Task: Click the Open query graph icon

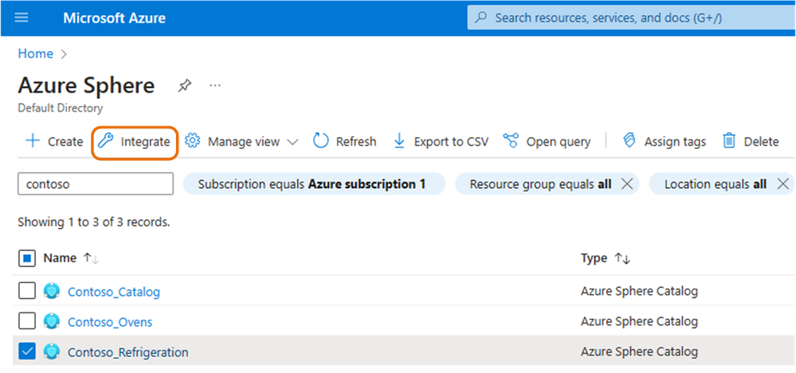Action: point(511,140)
